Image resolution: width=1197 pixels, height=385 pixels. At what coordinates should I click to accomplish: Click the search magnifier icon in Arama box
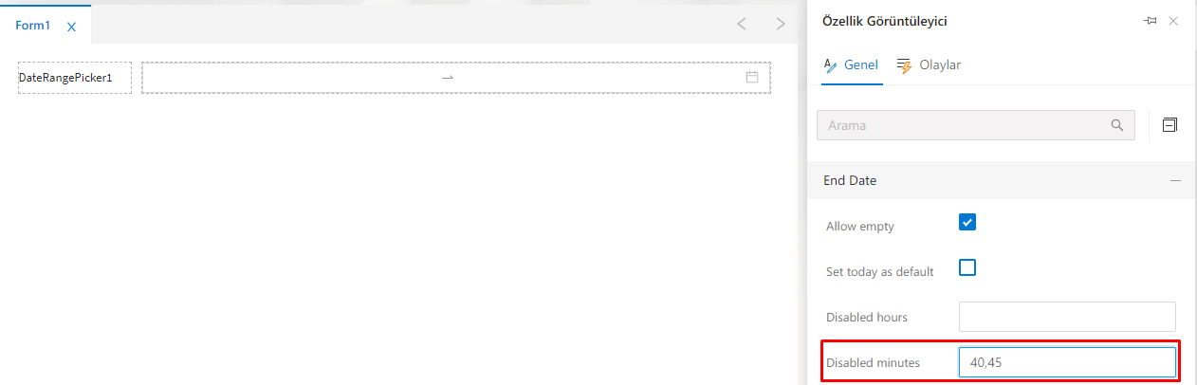click(x=1117, y=125)
